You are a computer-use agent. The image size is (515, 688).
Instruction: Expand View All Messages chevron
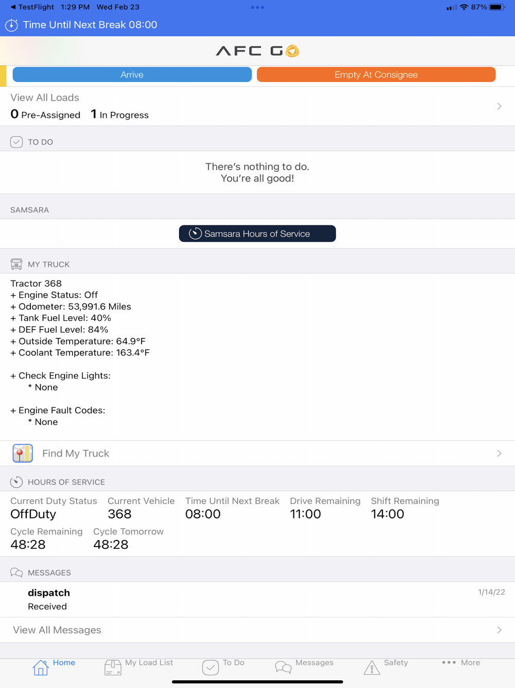click(499, 630)
